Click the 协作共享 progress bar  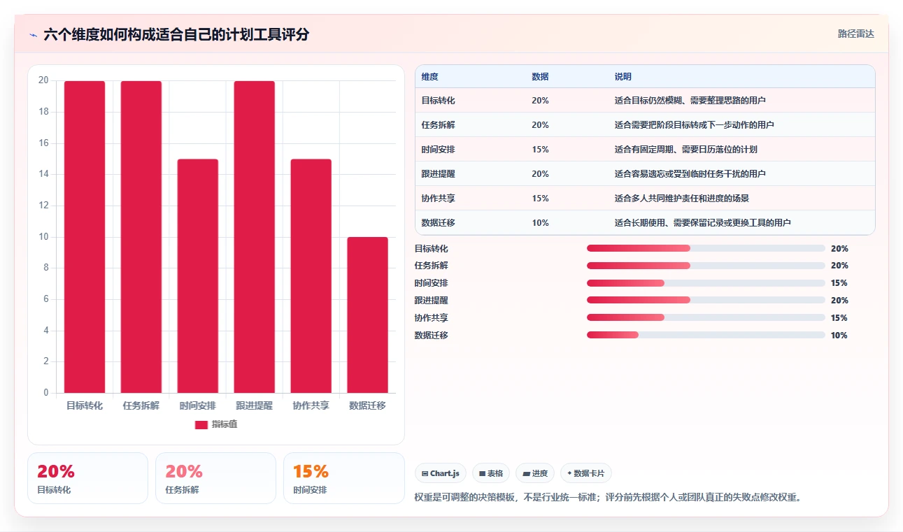706,317
